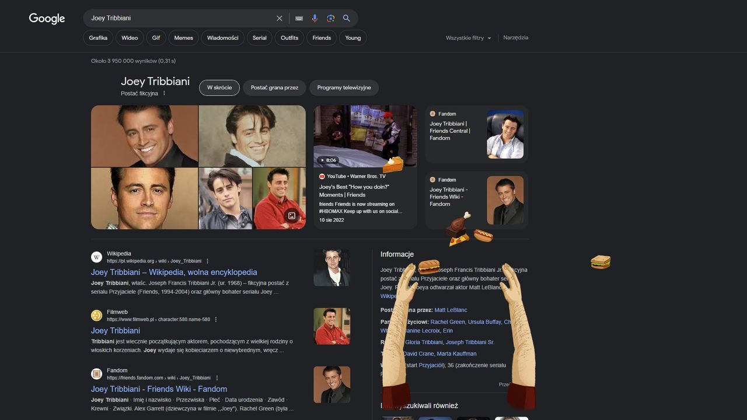Select the Young filter chip
Viewport: 747px width, 420px height.
pyautogui.click(x=353, y=38)
